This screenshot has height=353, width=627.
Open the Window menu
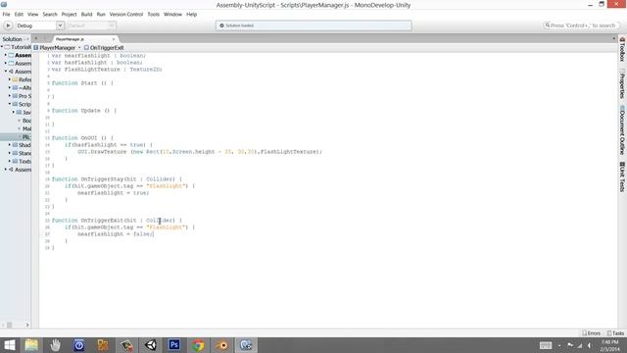coord(172,15)
